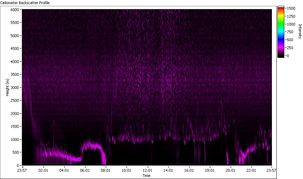Click the 12:01 time tick label
The image size is (303, 179).
click(147, 170)
